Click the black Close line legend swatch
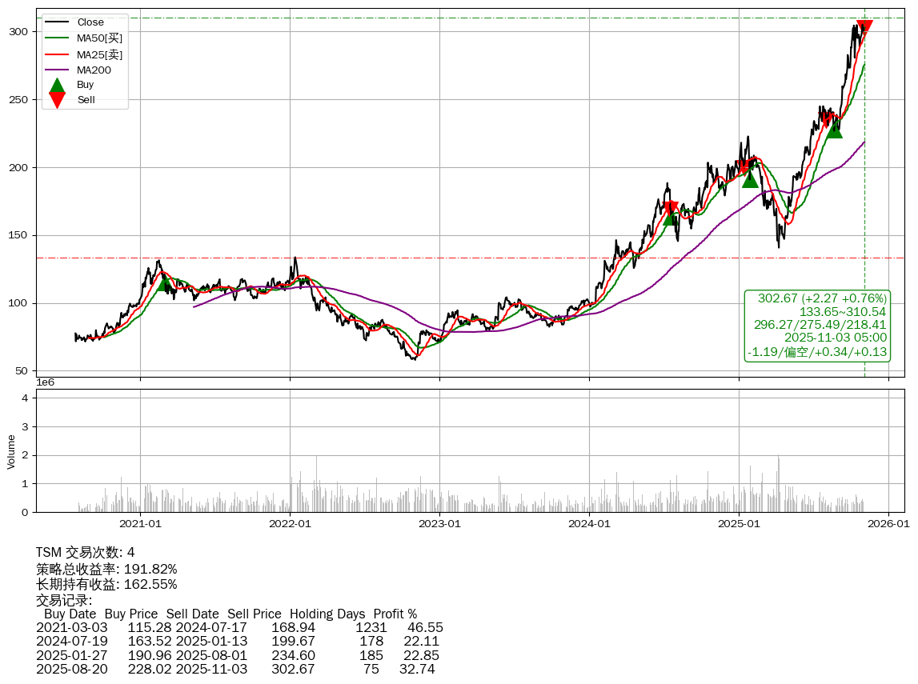918x684 pixels. 57,22
